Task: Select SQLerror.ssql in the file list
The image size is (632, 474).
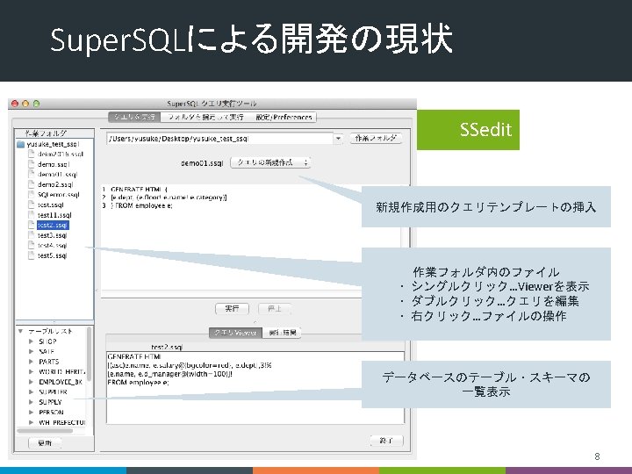Action: coord(59,195)
